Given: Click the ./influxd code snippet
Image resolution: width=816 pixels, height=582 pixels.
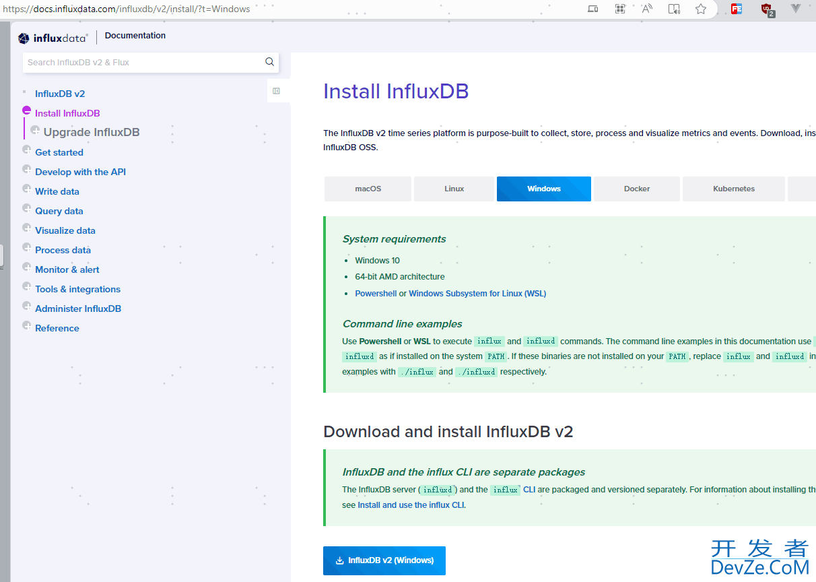Looking at the screenshot, I should pos(477,372).
